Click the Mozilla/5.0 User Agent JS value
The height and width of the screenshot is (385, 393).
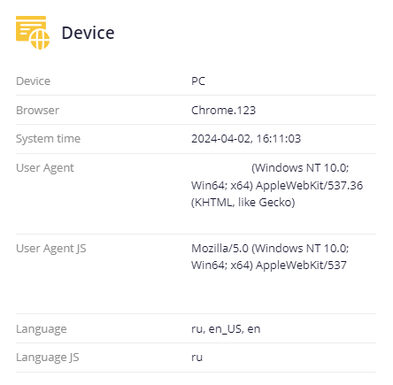click(220, 249)
